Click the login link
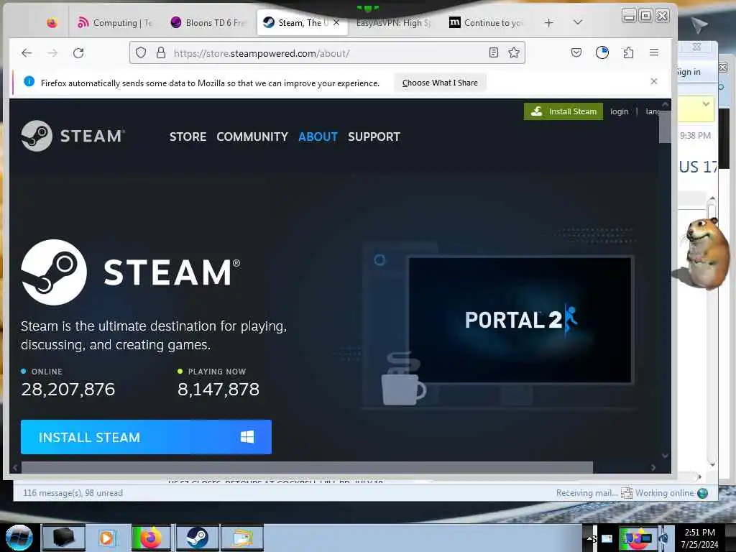The image size is (736, 552). (x=619, y=111)
